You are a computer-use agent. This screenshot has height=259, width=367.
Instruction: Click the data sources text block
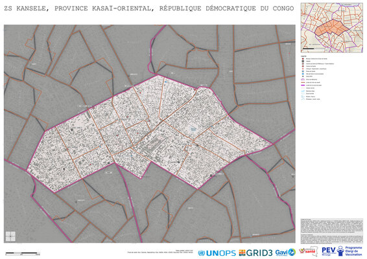pyautogui.click(x=331, y=226)
